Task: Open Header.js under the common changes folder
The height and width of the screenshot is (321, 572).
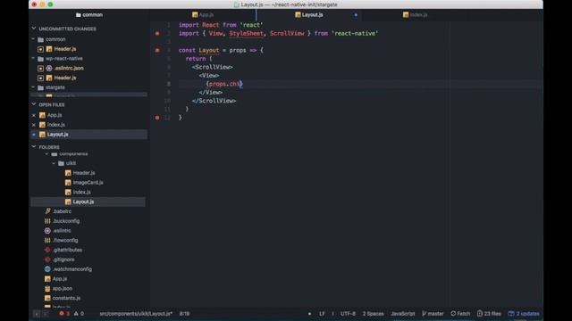Action: pos(65,49)
